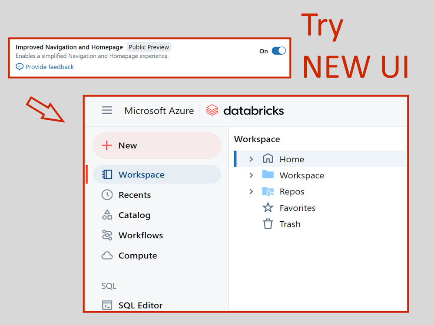The height and width of the screenshot is (325, 434).
Task: Select the Home folder row
Action: 292,159
